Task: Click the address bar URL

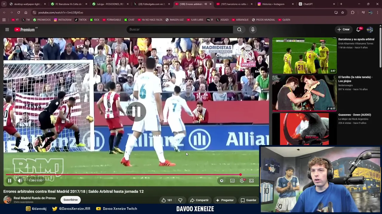Action: (x=61, y=12)
